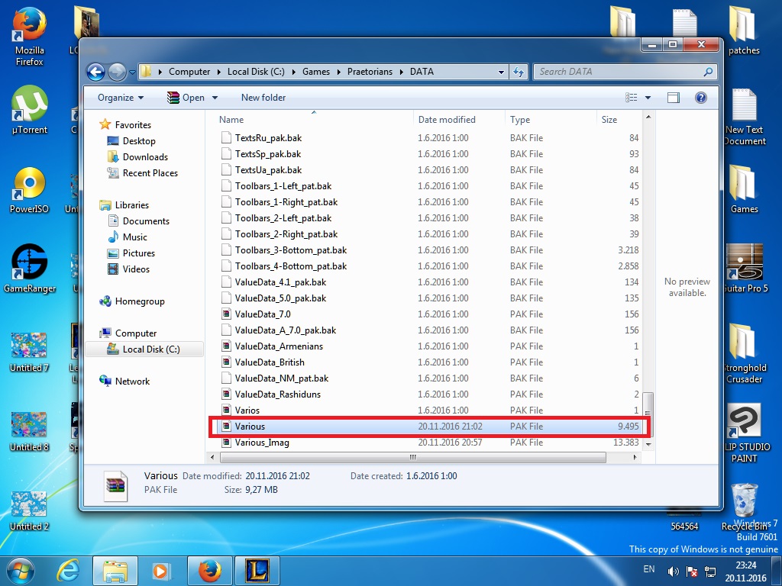Open the Organize menu
This screenshot has height=586, width=782.
(121, 98)
